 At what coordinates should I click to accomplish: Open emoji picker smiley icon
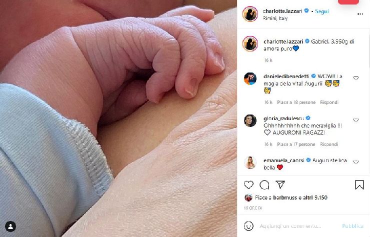(248, 226)
